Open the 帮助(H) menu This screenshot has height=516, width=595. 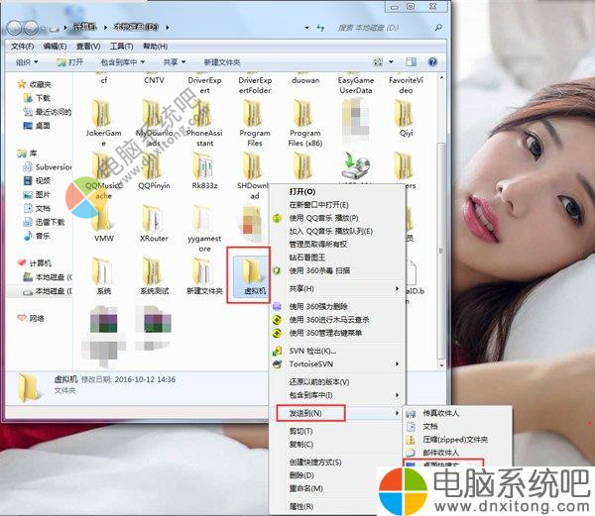click(156, 47)
